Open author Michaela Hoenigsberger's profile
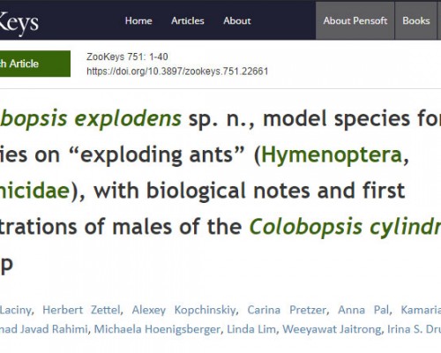Image resolution: width=441 pixels, height=353 pixels. (157, 329)
